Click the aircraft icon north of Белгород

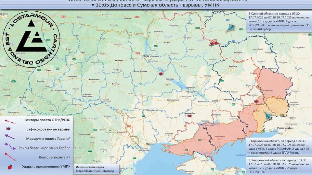tap(232, 28)
